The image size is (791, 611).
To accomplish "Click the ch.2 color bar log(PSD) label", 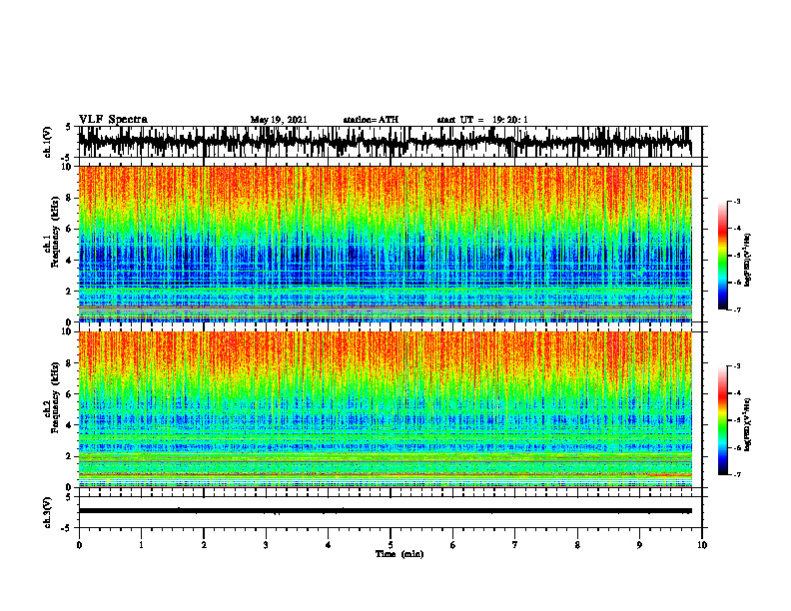I will pos(747,423).
